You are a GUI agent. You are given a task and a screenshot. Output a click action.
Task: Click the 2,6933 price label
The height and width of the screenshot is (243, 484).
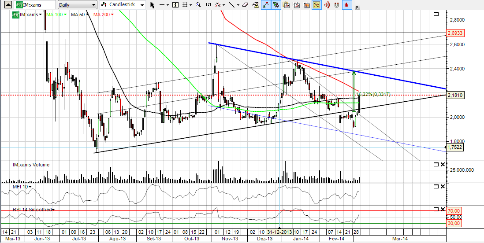[x=456, y=33]
